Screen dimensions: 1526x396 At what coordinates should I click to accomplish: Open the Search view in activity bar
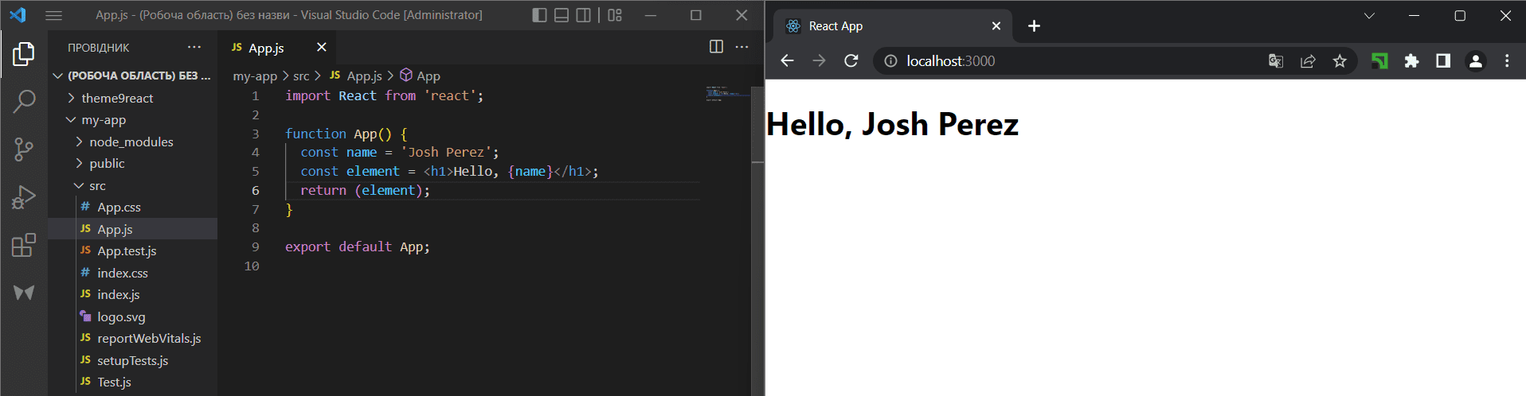click(24, 101)
